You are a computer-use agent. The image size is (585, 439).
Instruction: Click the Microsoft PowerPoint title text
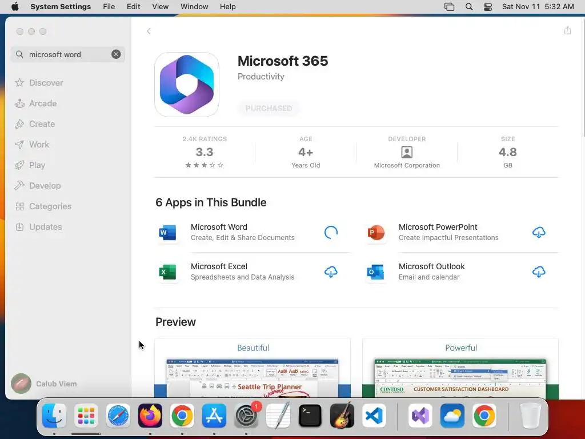[438, 227]
